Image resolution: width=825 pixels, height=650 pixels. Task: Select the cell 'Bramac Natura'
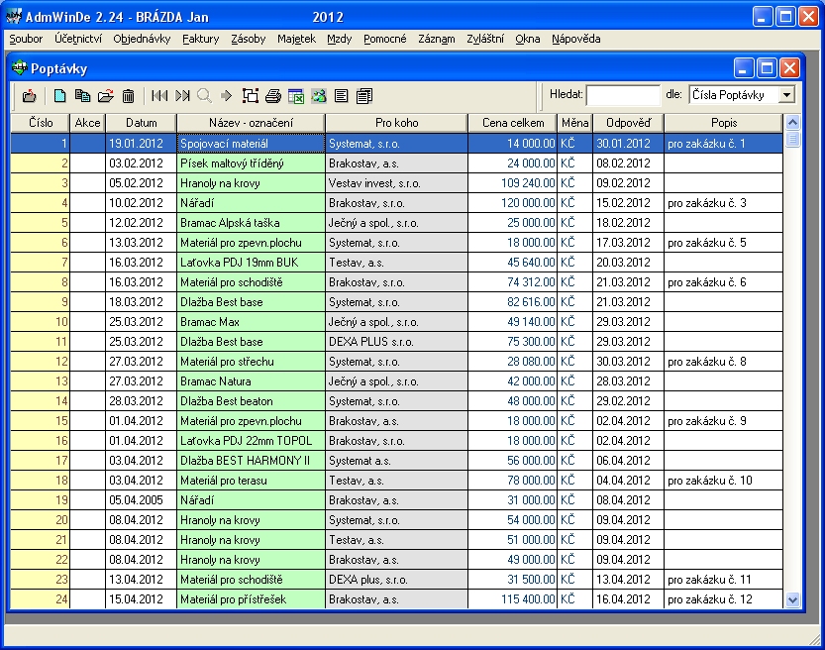click(x=251, y=381)
